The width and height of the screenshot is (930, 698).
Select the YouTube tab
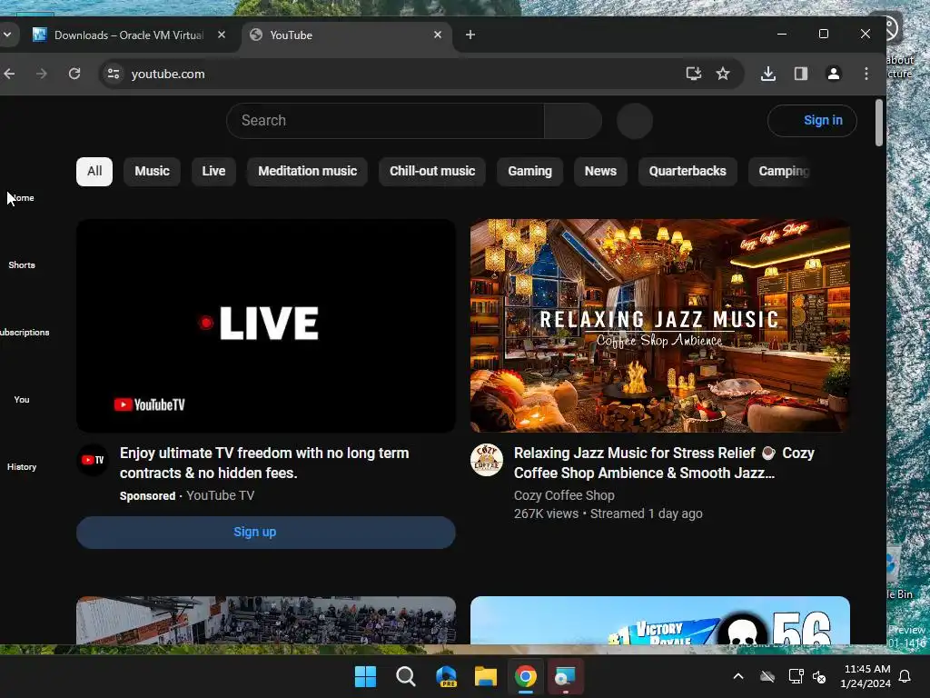coord(347,35)
